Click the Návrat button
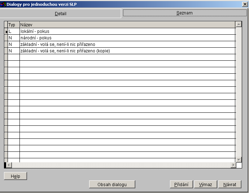249x193 pixels. pos(230,184)
